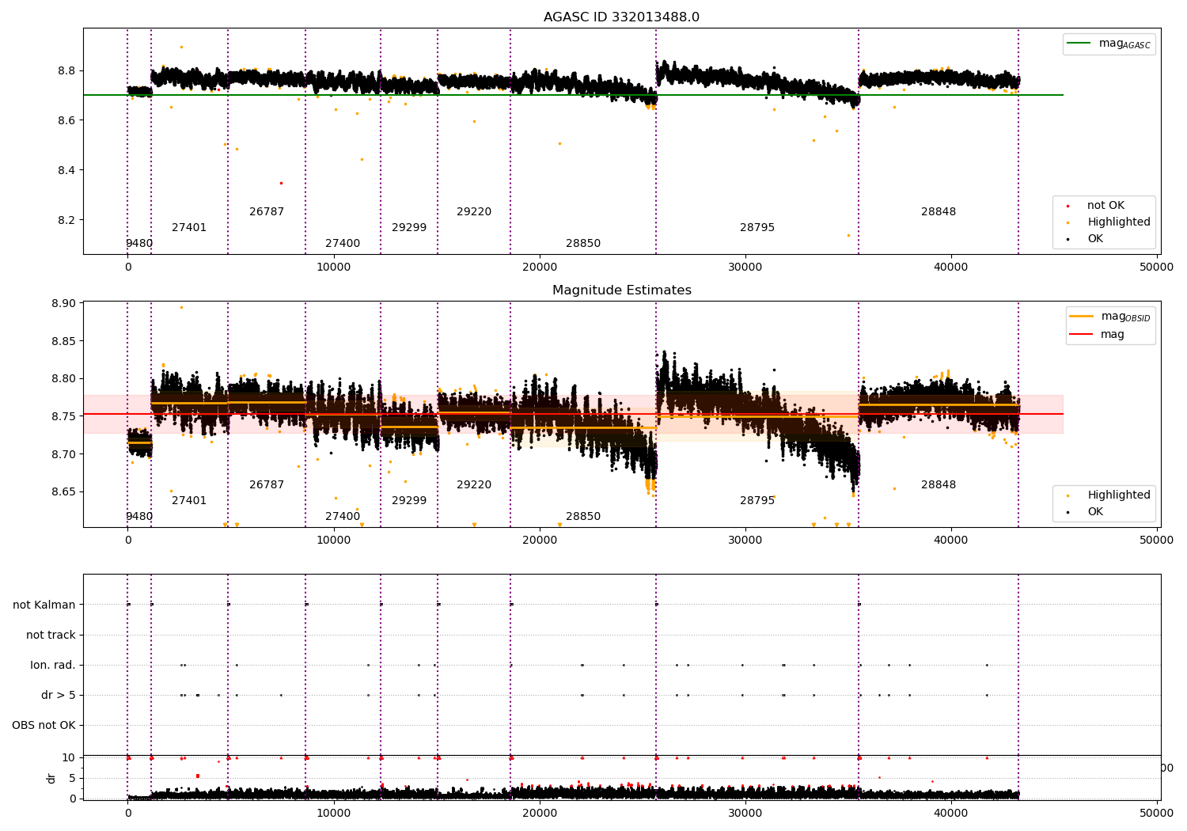1187x831 pixels.
Task: Click the 'dr' axis label
Action: pos(51,778)
